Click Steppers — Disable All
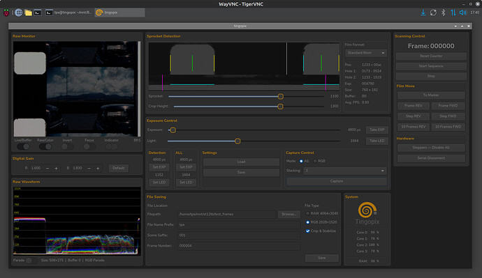The height and width of the screenshot is (278, 482). (x=431, y=148)
